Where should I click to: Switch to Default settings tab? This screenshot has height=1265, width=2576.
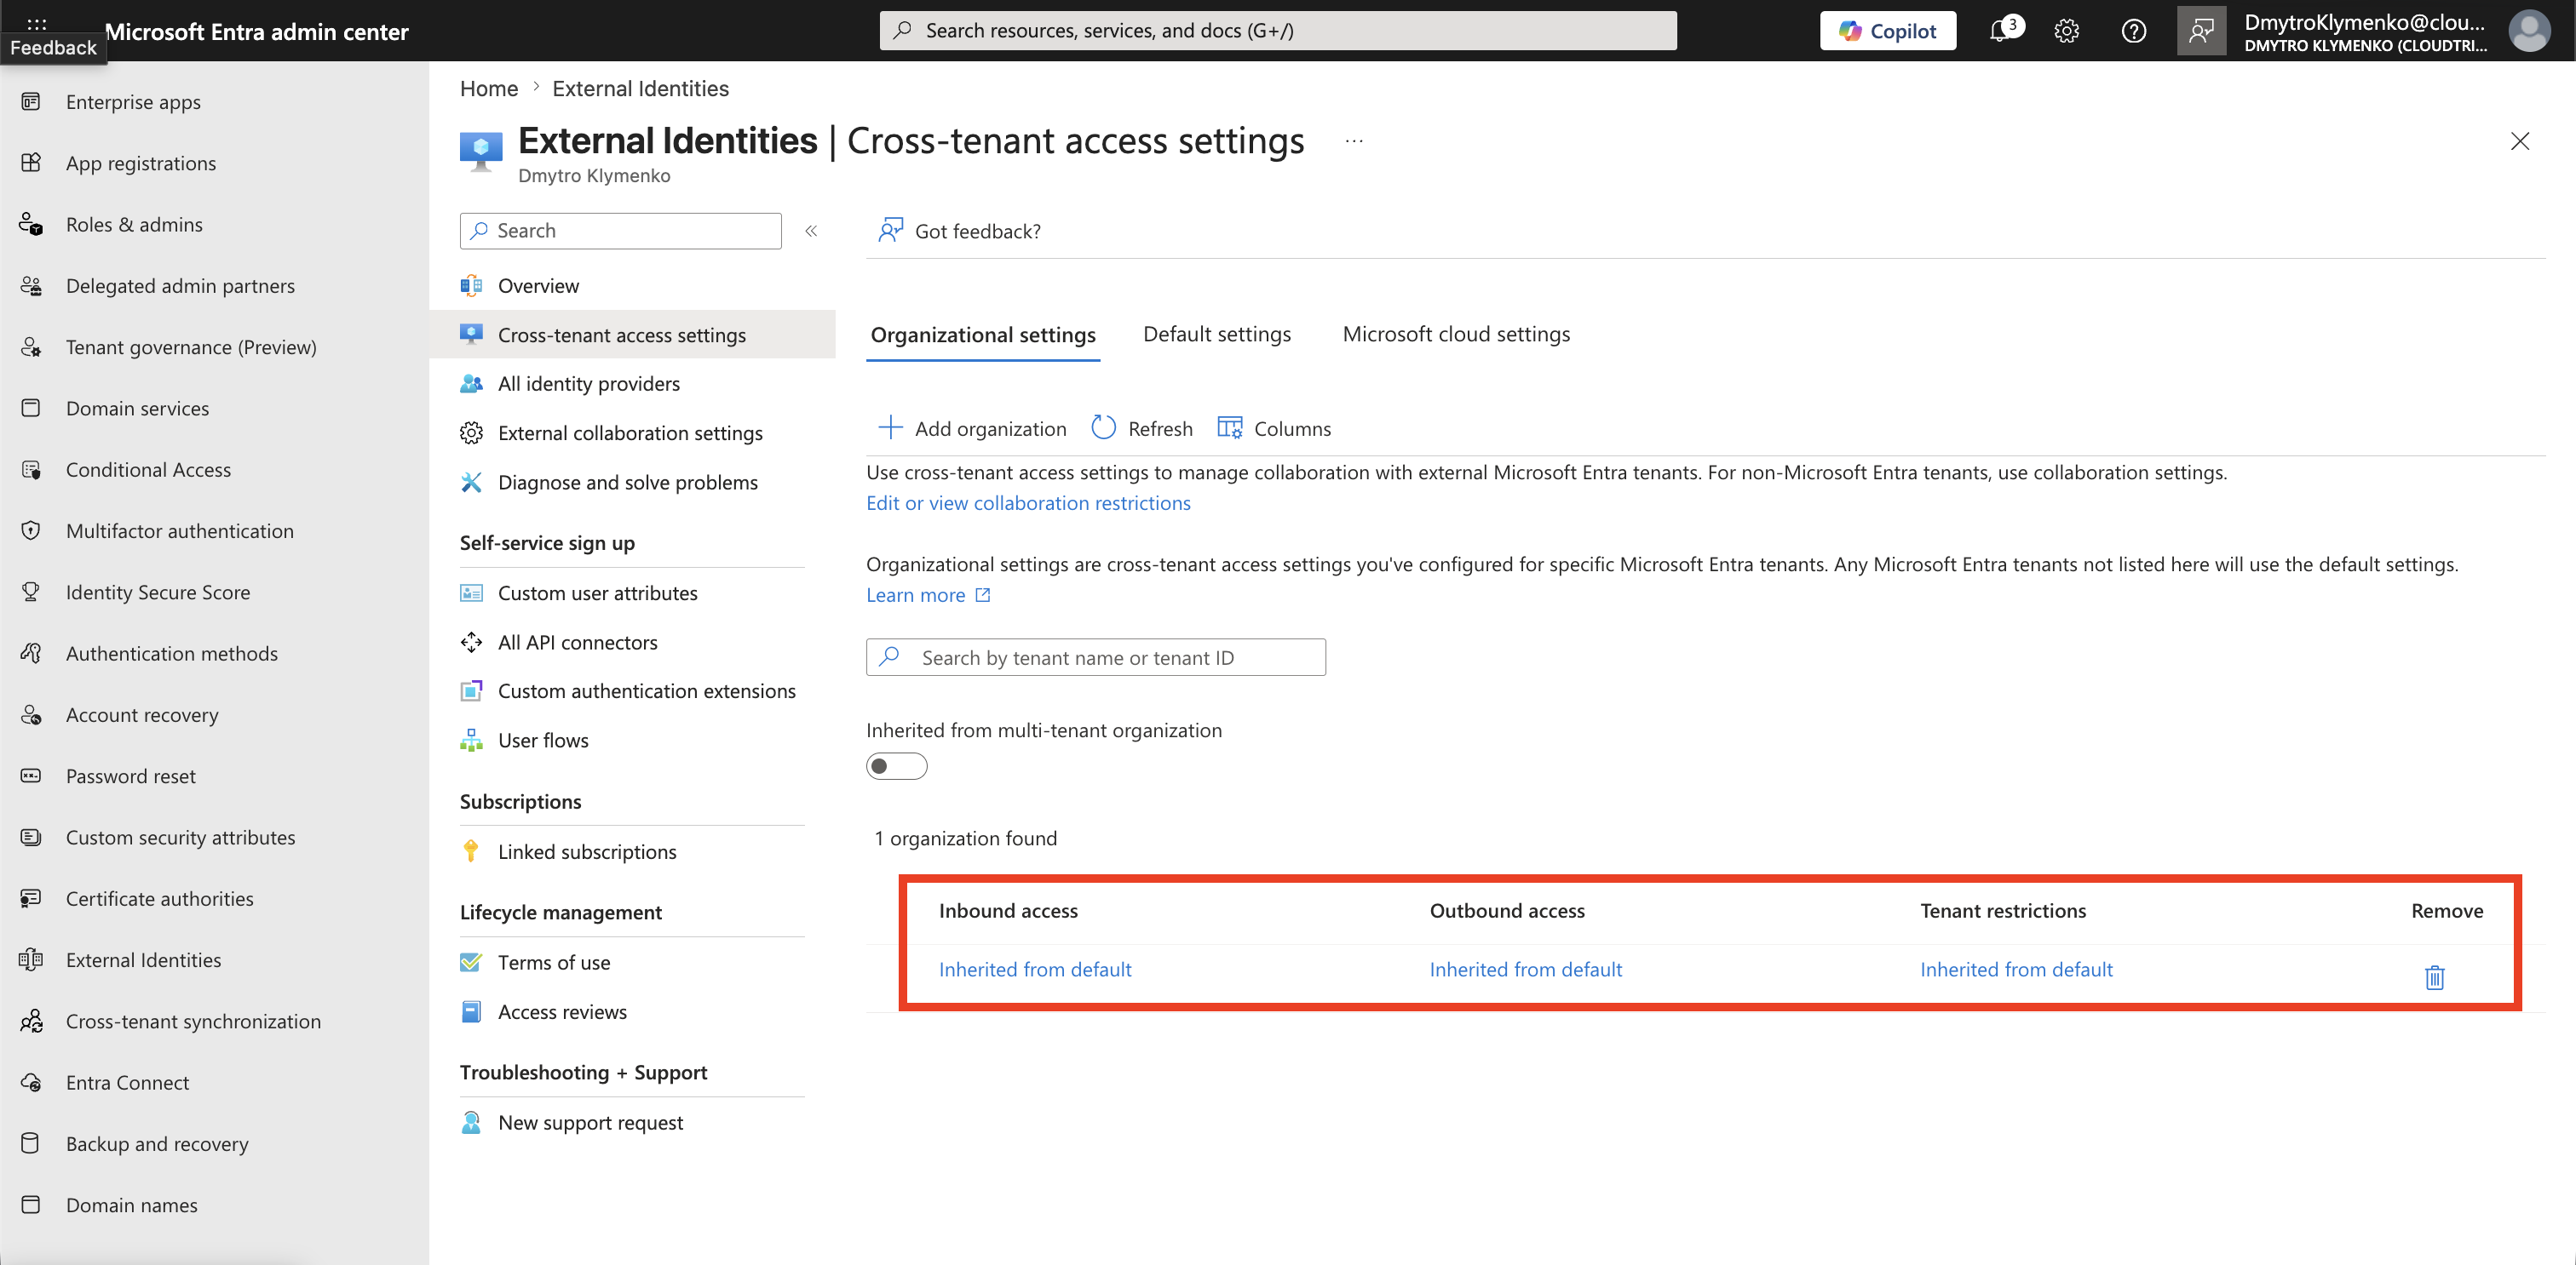[1217, 334]
